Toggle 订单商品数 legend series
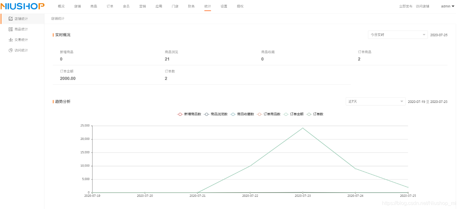Screen dimensions: 459x209 269,114
